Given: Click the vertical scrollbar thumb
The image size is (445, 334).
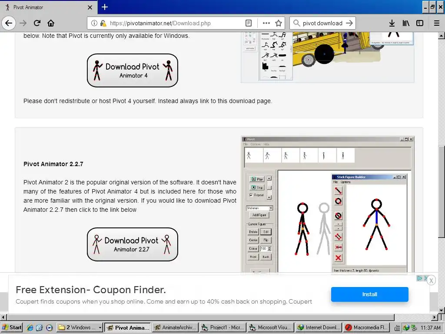Looking at the screenshot, I should click(x=442, y=192).
